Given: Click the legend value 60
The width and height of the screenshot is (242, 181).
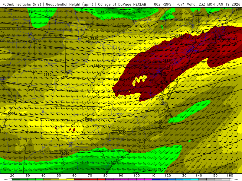Looking at the screenshot, I should coord(74,176).
